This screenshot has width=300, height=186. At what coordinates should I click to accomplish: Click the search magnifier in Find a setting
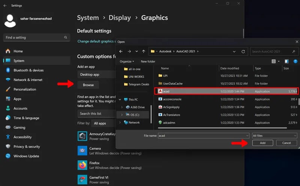click(66, 37)
